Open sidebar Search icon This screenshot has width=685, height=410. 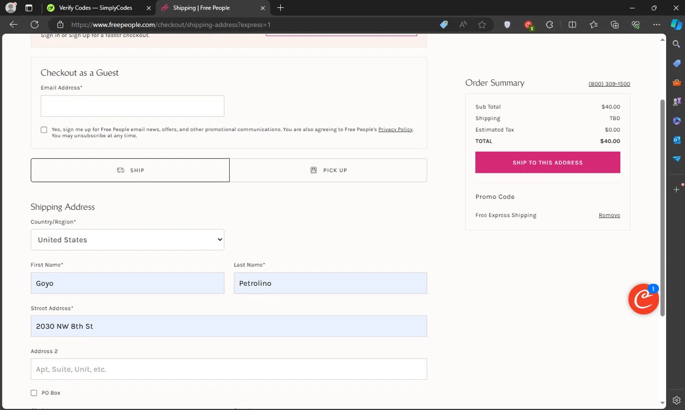677,44
